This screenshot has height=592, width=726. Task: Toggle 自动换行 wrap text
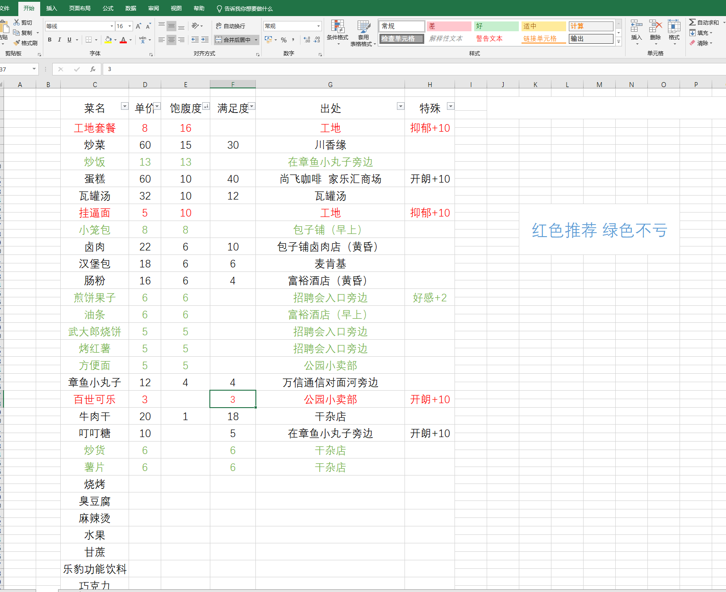click(231, 26)
